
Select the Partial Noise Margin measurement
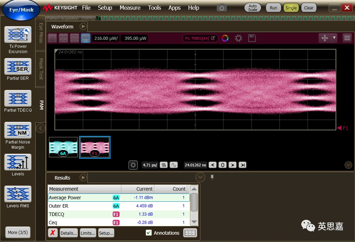click(18, 130)
